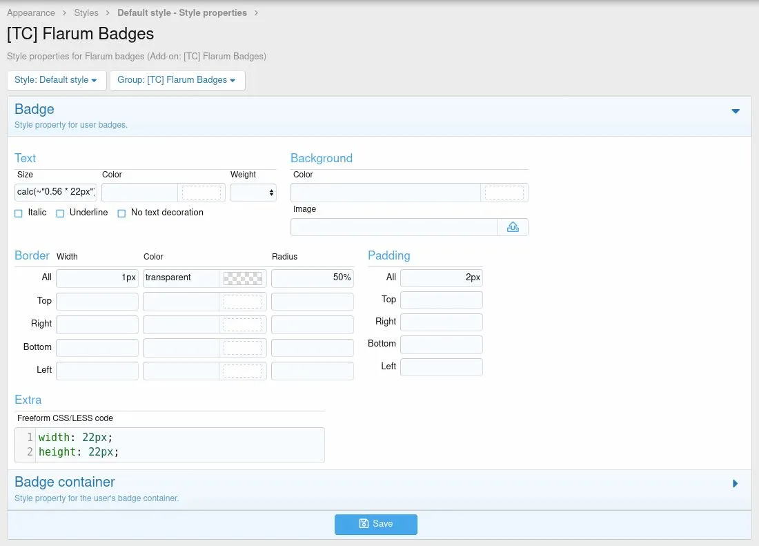Open Styles breadcrumb link
The width and height of the screenshot is (759, 546).
86,13
